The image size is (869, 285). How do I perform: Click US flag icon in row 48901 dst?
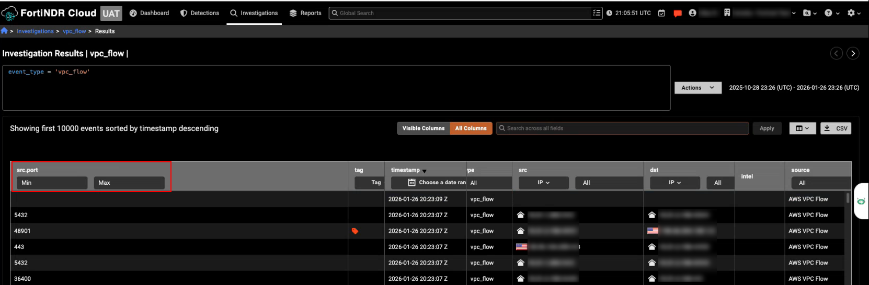[653, 231]
